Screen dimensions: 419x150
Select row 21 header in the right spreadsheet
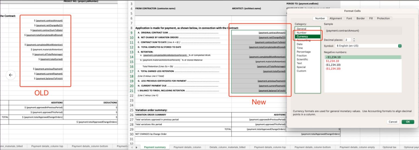131,91
